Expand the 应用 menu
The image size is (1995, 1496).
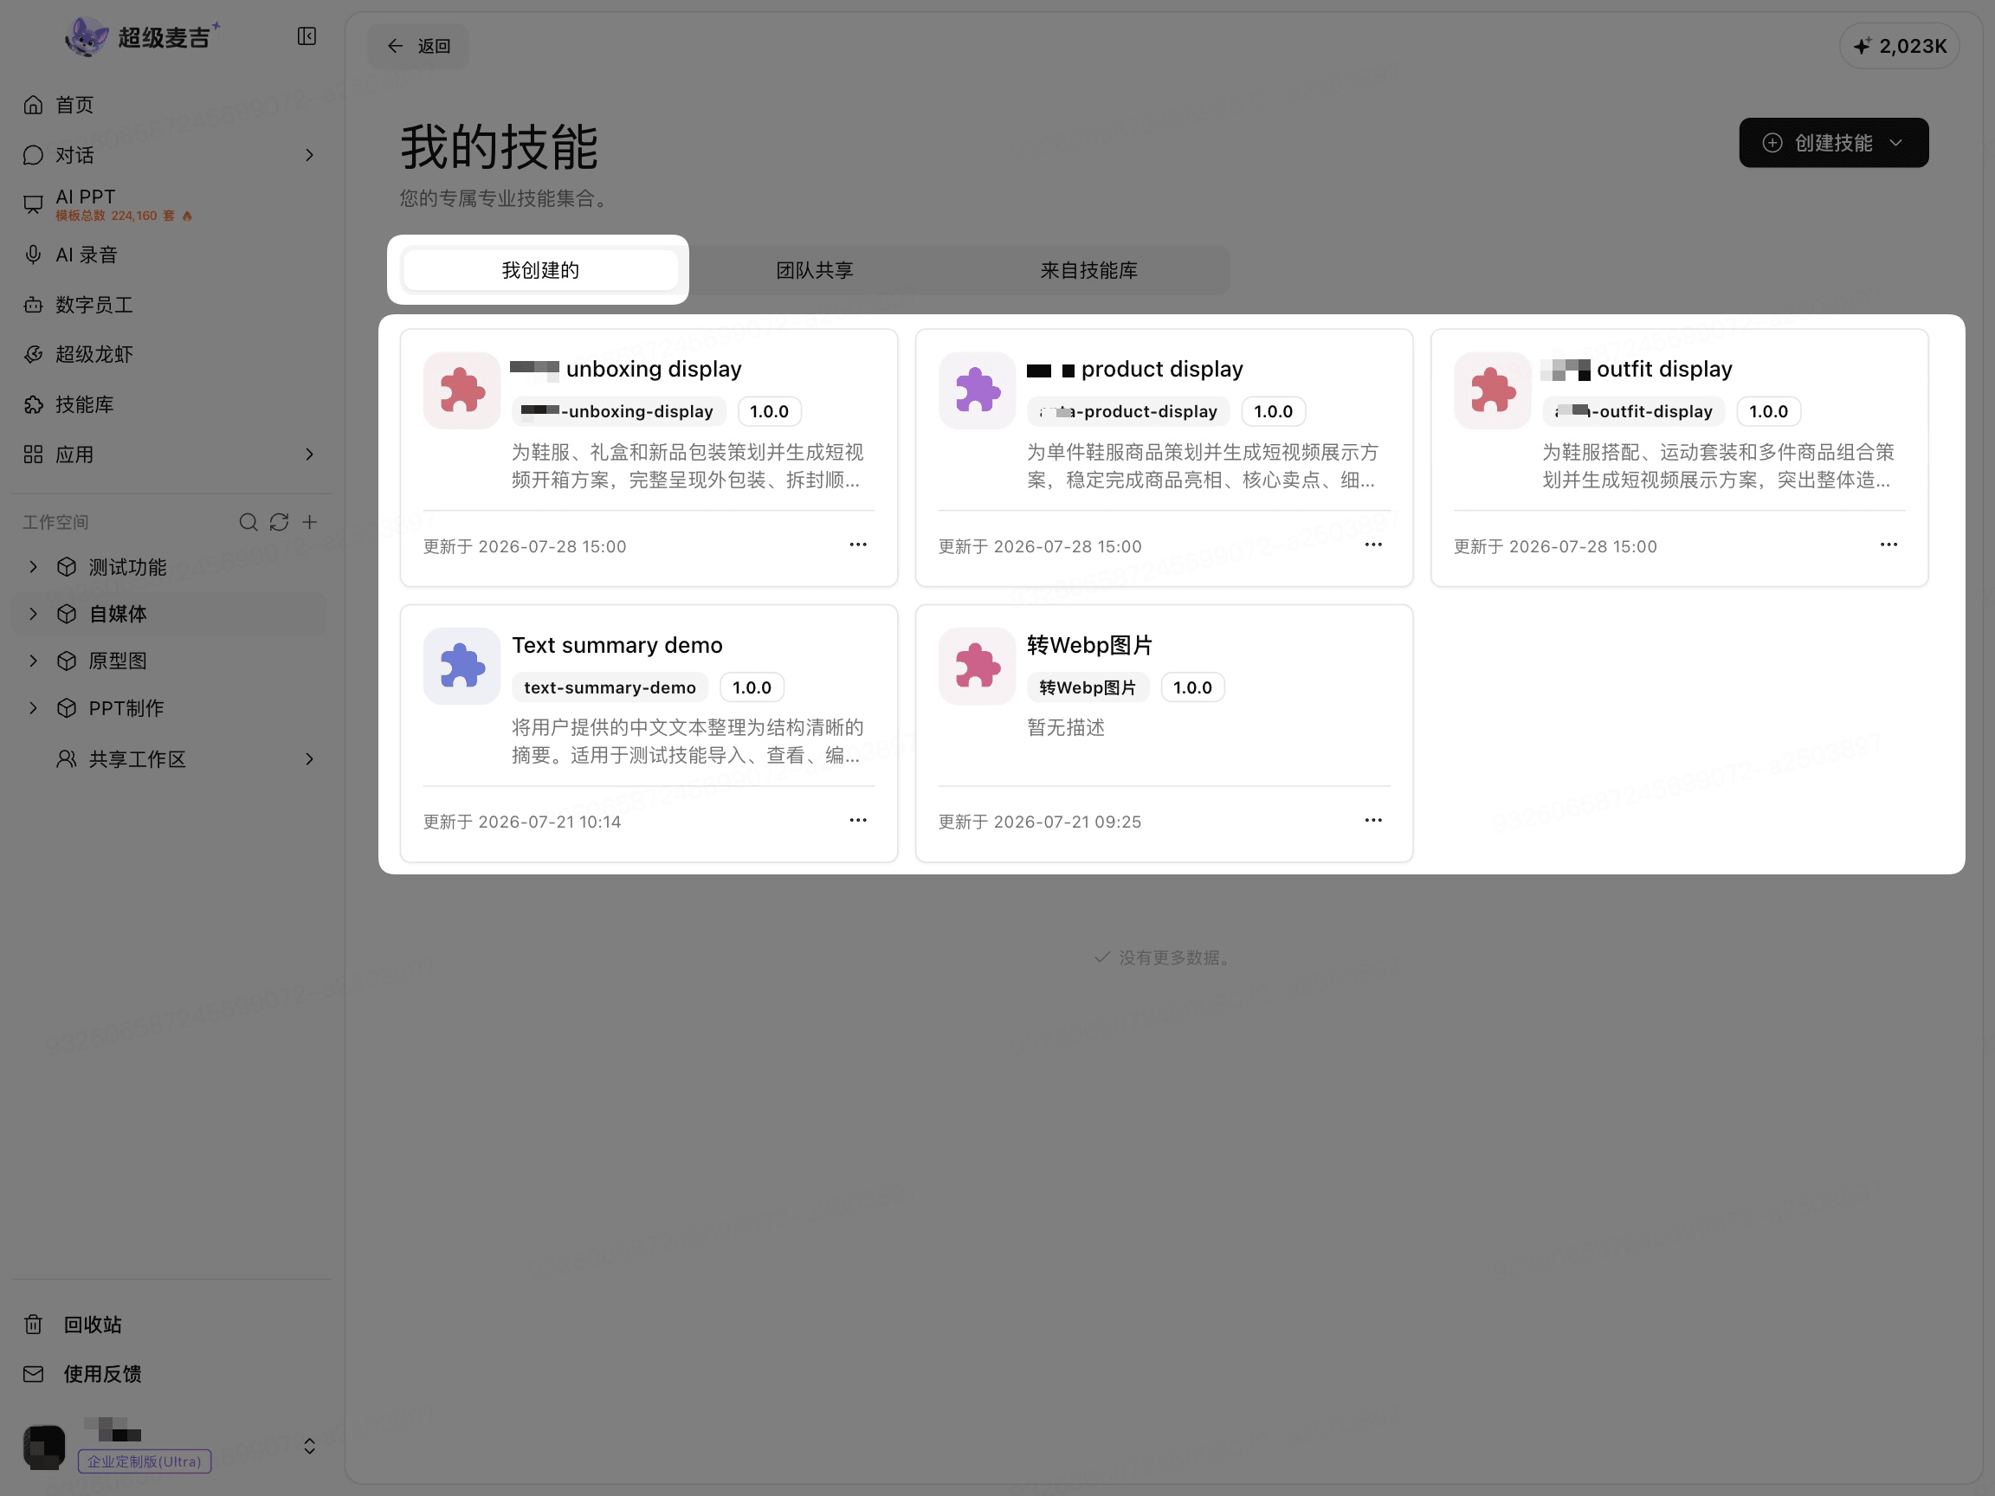coord(309,454)
